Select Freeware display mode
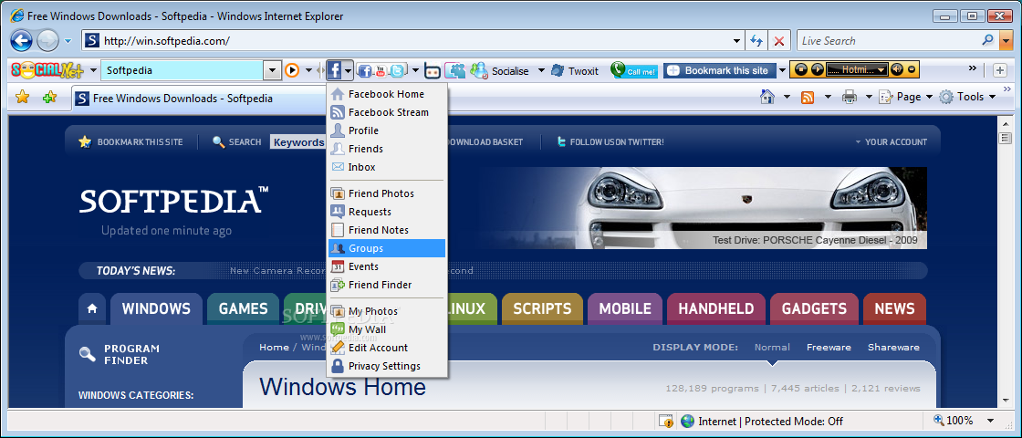Viewport: 1022px width, 438px height. pos(829,348)
